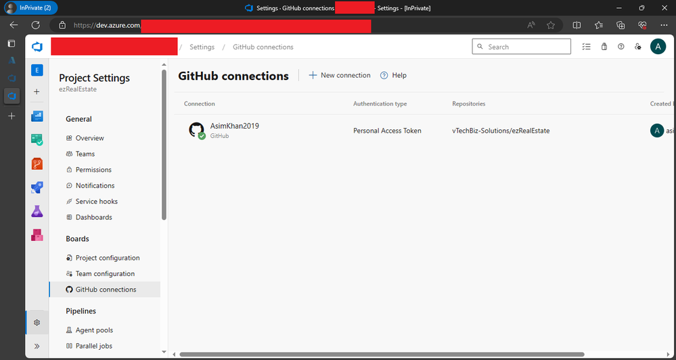676x360 pixels.
Task: Open new tab with vertical tab plus
Action: [12, 116]
